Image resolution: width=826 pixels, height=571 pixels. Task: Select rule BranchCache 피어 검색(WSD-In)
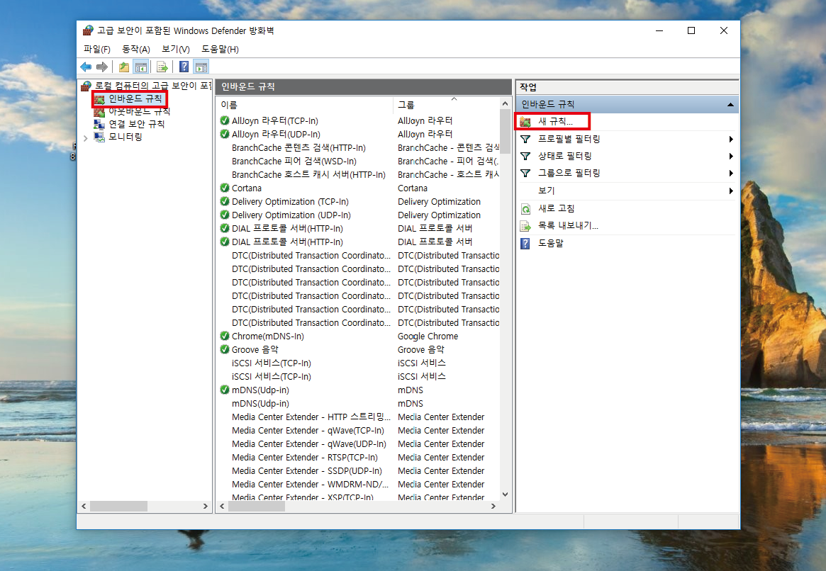pos(294,162)
